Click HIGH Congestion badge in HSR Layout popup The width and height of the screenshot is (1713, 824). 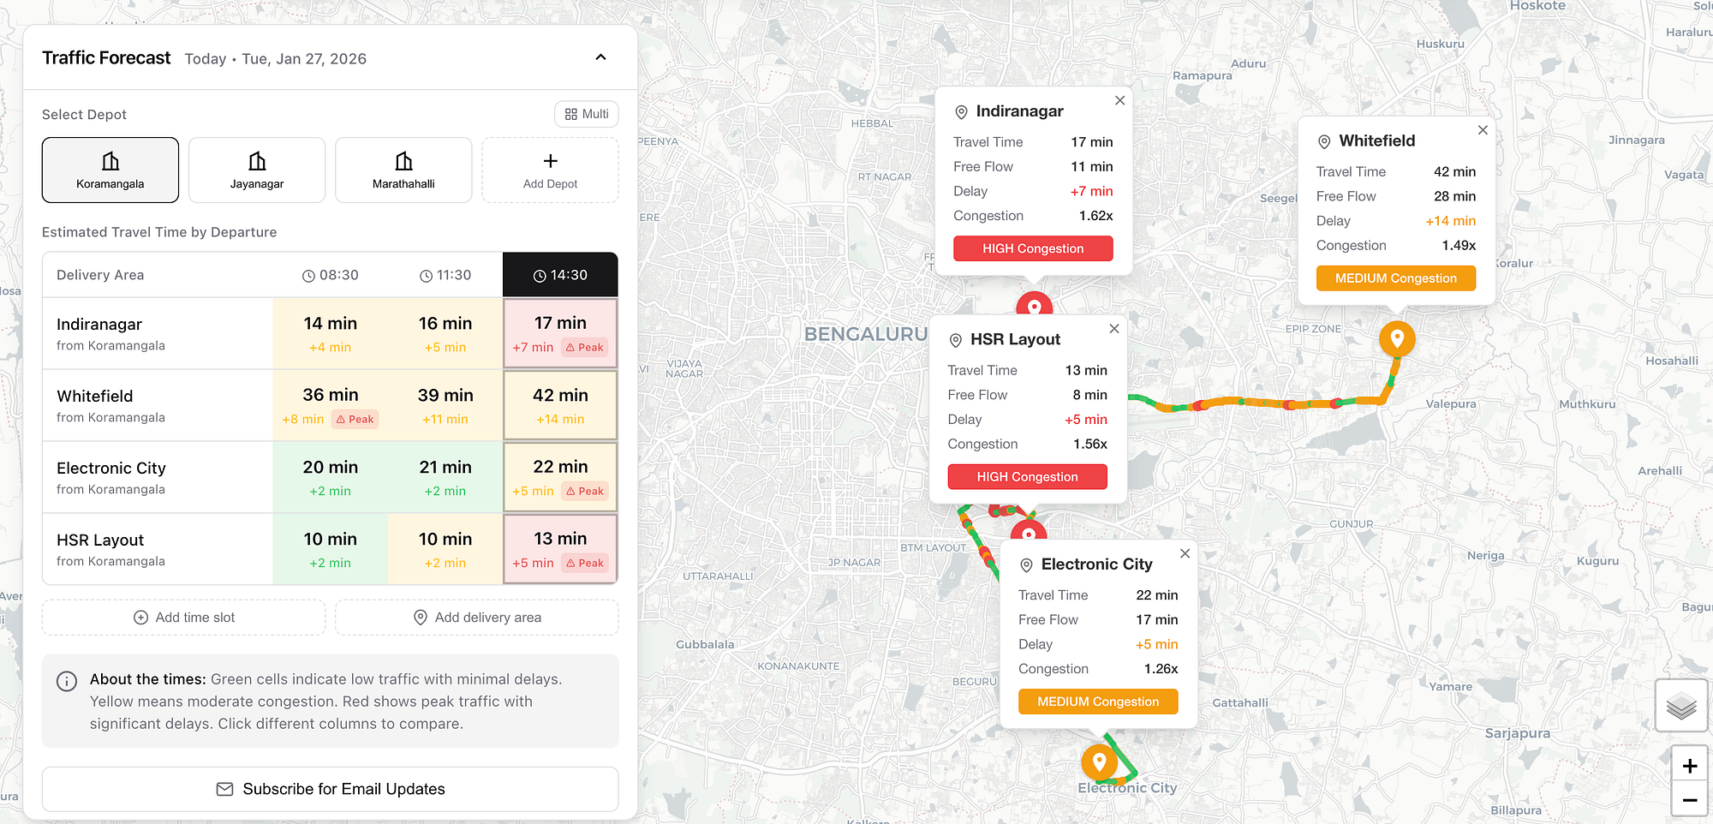[1027, 477]
